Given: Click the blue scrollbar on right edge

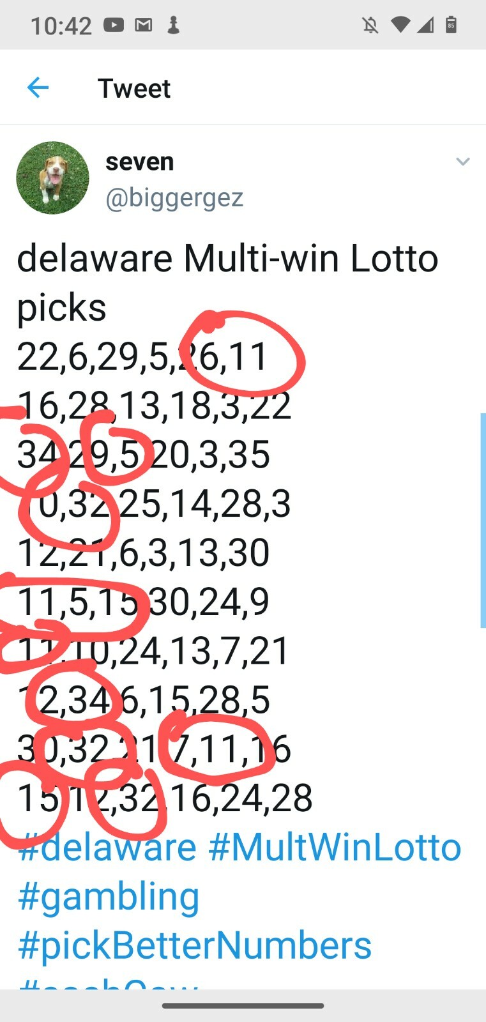Looking at the screenshot, I should point(483,521).
